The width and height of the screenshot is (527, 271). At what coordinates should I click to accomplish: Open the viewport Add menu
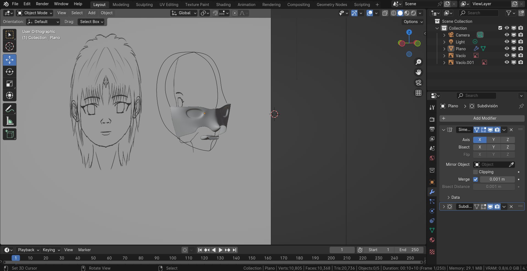coord(91,13)
